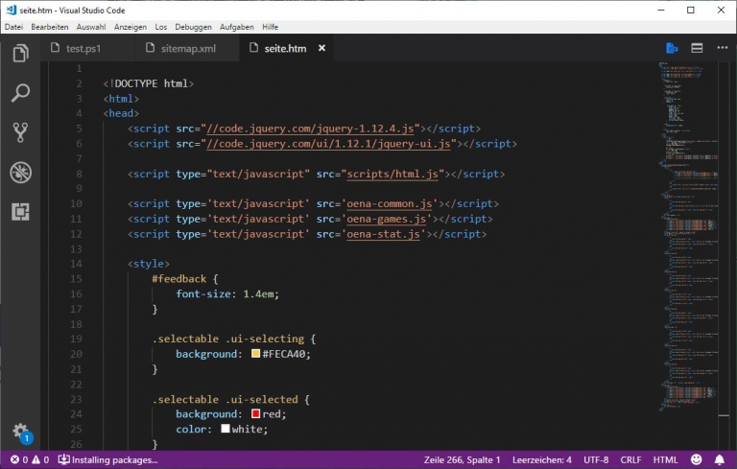Screen dimensions: 737x469
Task: Change line endings via CRLF
Action: click(630, 459)
